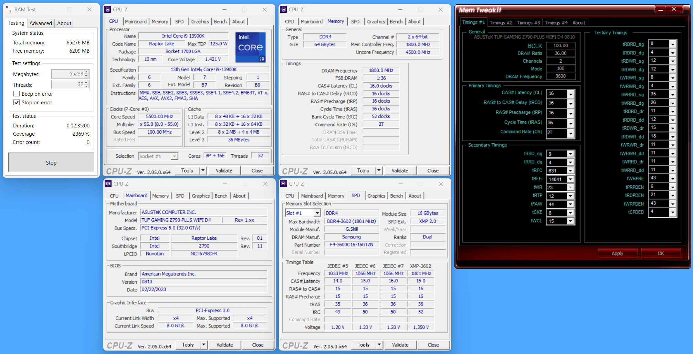The image size is (693, 354).
Task: Expand the Tools dropdown arrow in CPU window
Action: tap(203, 170)
